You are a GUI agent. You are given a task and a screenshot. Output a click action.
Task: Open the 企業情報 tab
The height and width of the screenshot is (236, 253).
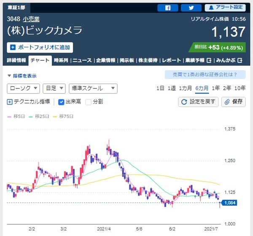(x=106, y=60)
